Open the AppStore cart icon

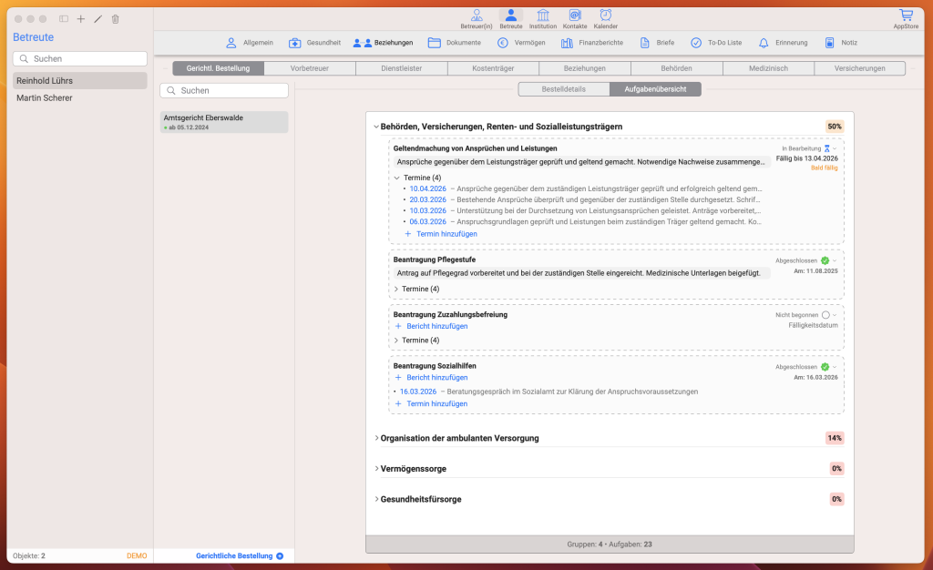click(x=905, y=15)
